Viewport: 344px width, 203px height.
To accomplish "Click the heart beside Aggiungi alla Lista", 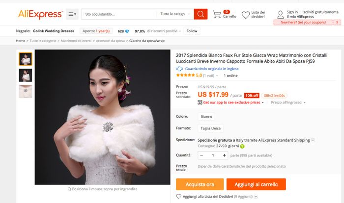I will 178,197.
